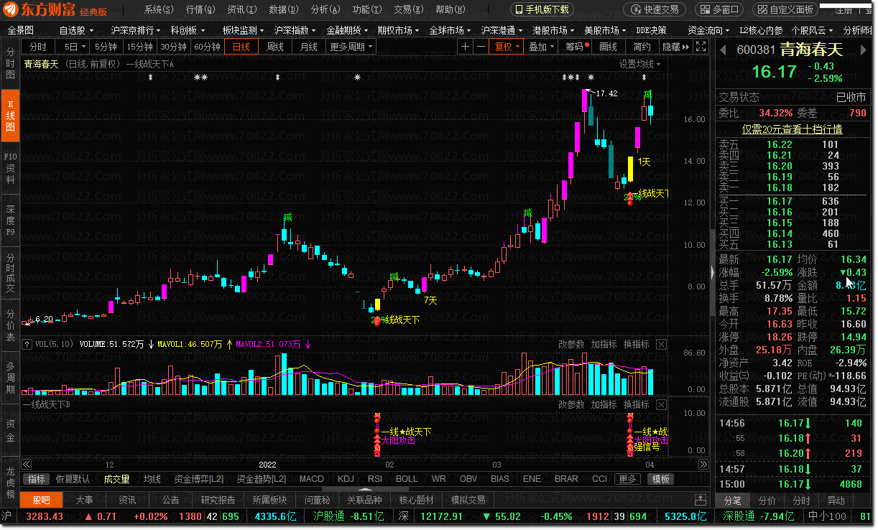Click the 手机版下载 button
The image size is (878, 530).
542,9
